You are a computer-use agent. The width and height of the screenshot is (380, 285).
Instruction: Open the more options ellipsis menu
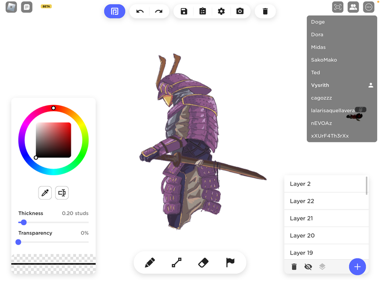(369, 7)
